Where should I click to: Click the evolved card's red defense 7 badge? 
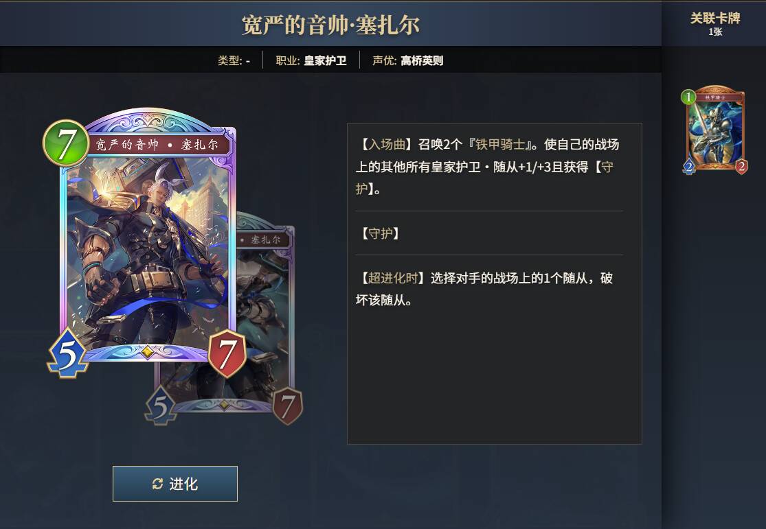287,405
